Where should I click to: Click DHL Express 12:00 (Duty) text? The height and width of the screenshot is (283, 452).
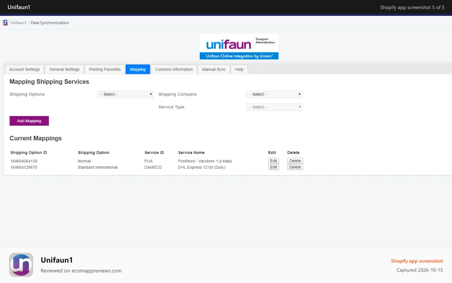click(x=202, y=167)
